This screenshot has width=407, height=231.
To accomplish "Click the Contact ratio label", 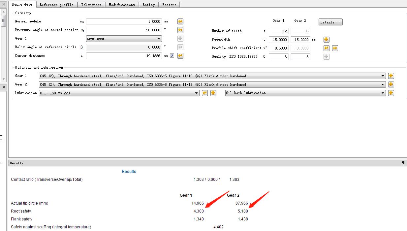I will (47, 180).
